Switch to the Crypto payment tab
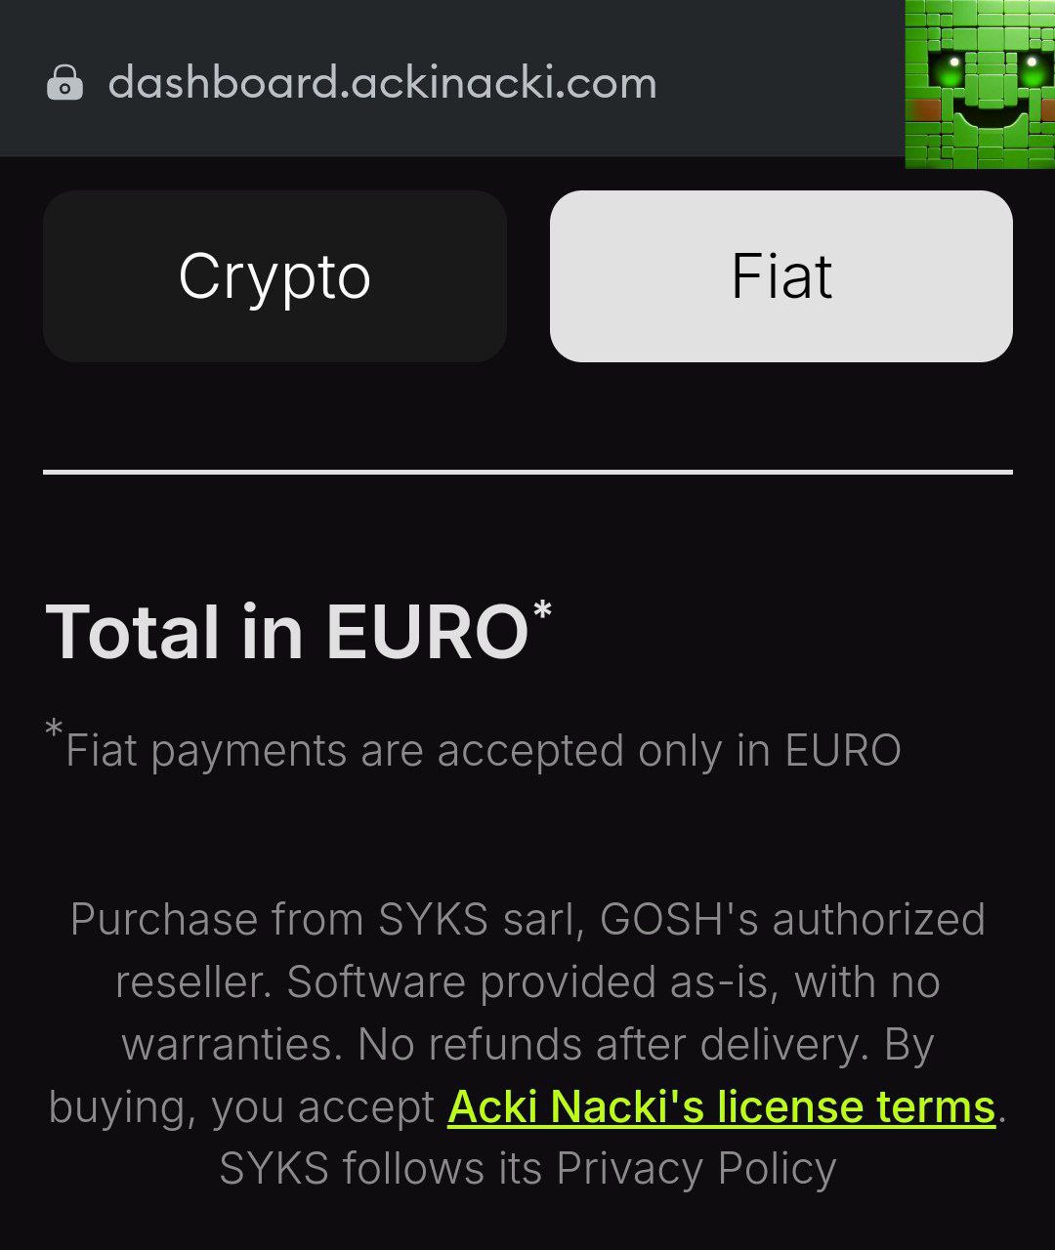Viewport: 1055px width, 1250px height. [274, 276]
